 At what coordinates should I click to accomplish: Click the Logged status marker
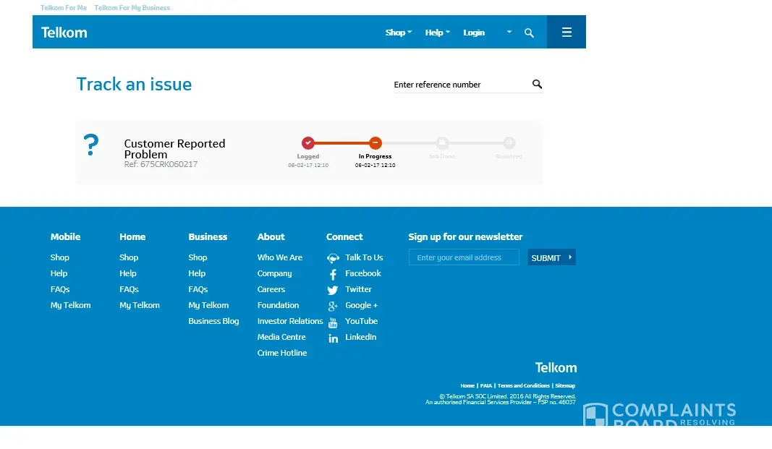tap(308, 143)
